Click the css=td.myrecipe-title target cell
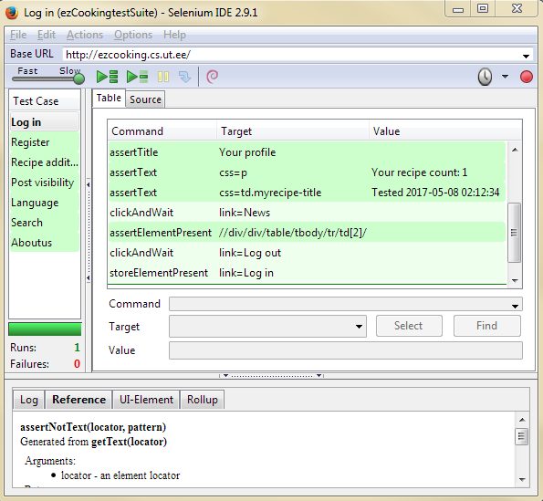 tap(270, 193)
